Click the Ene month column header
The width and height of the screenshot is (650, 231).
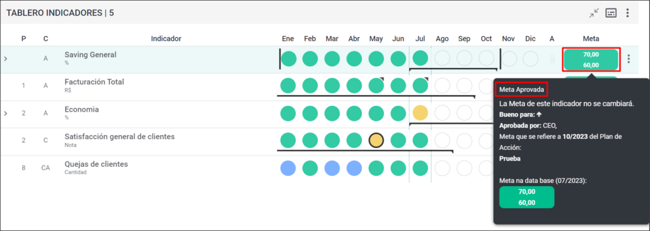point(288,39)
